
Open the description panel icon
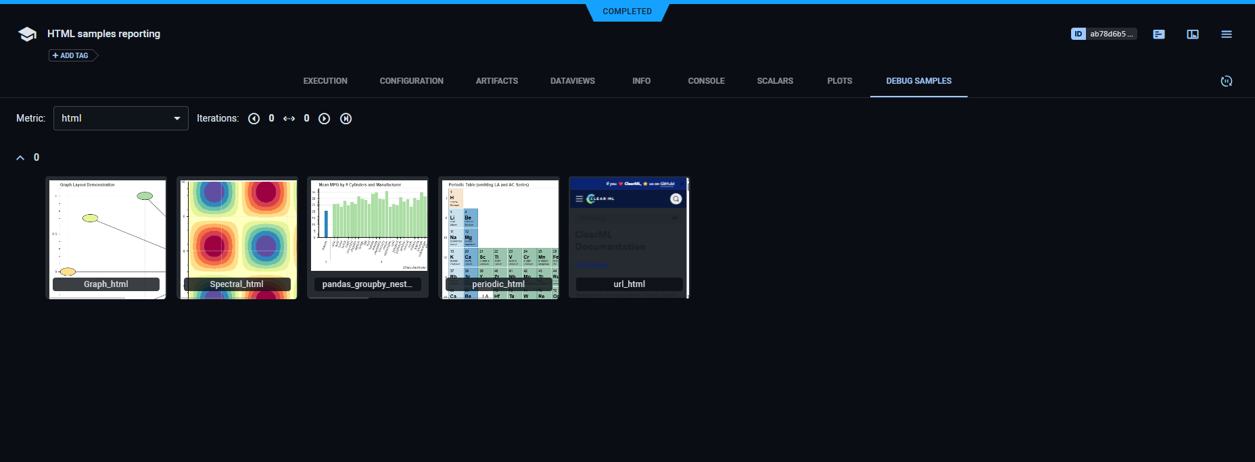coord(1159,34)
